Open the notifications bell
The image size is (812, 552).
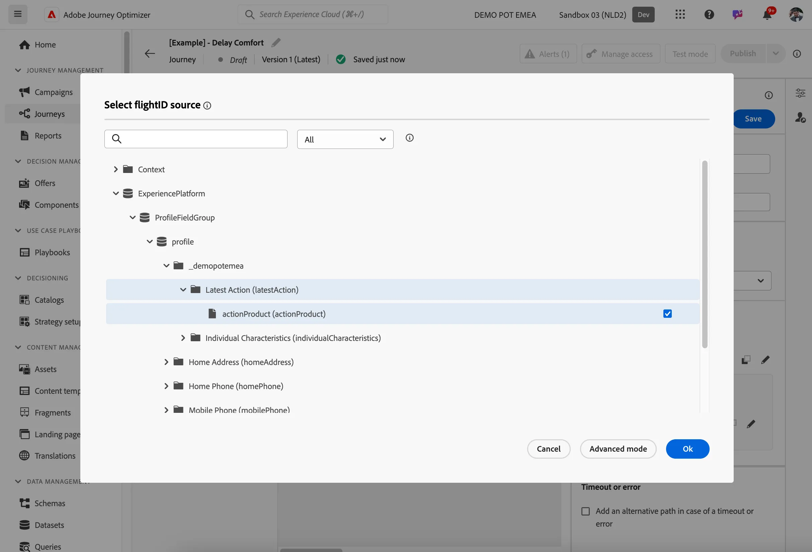click(767, 15)
